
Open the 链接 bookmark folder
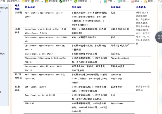click(x=26, y=1)
